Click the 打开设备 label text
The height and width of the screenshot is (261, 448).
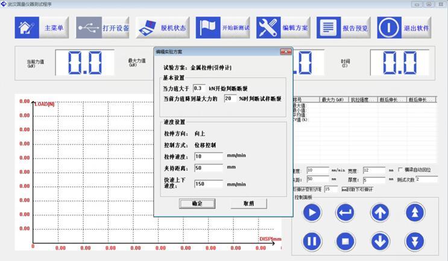pos(116,28)
